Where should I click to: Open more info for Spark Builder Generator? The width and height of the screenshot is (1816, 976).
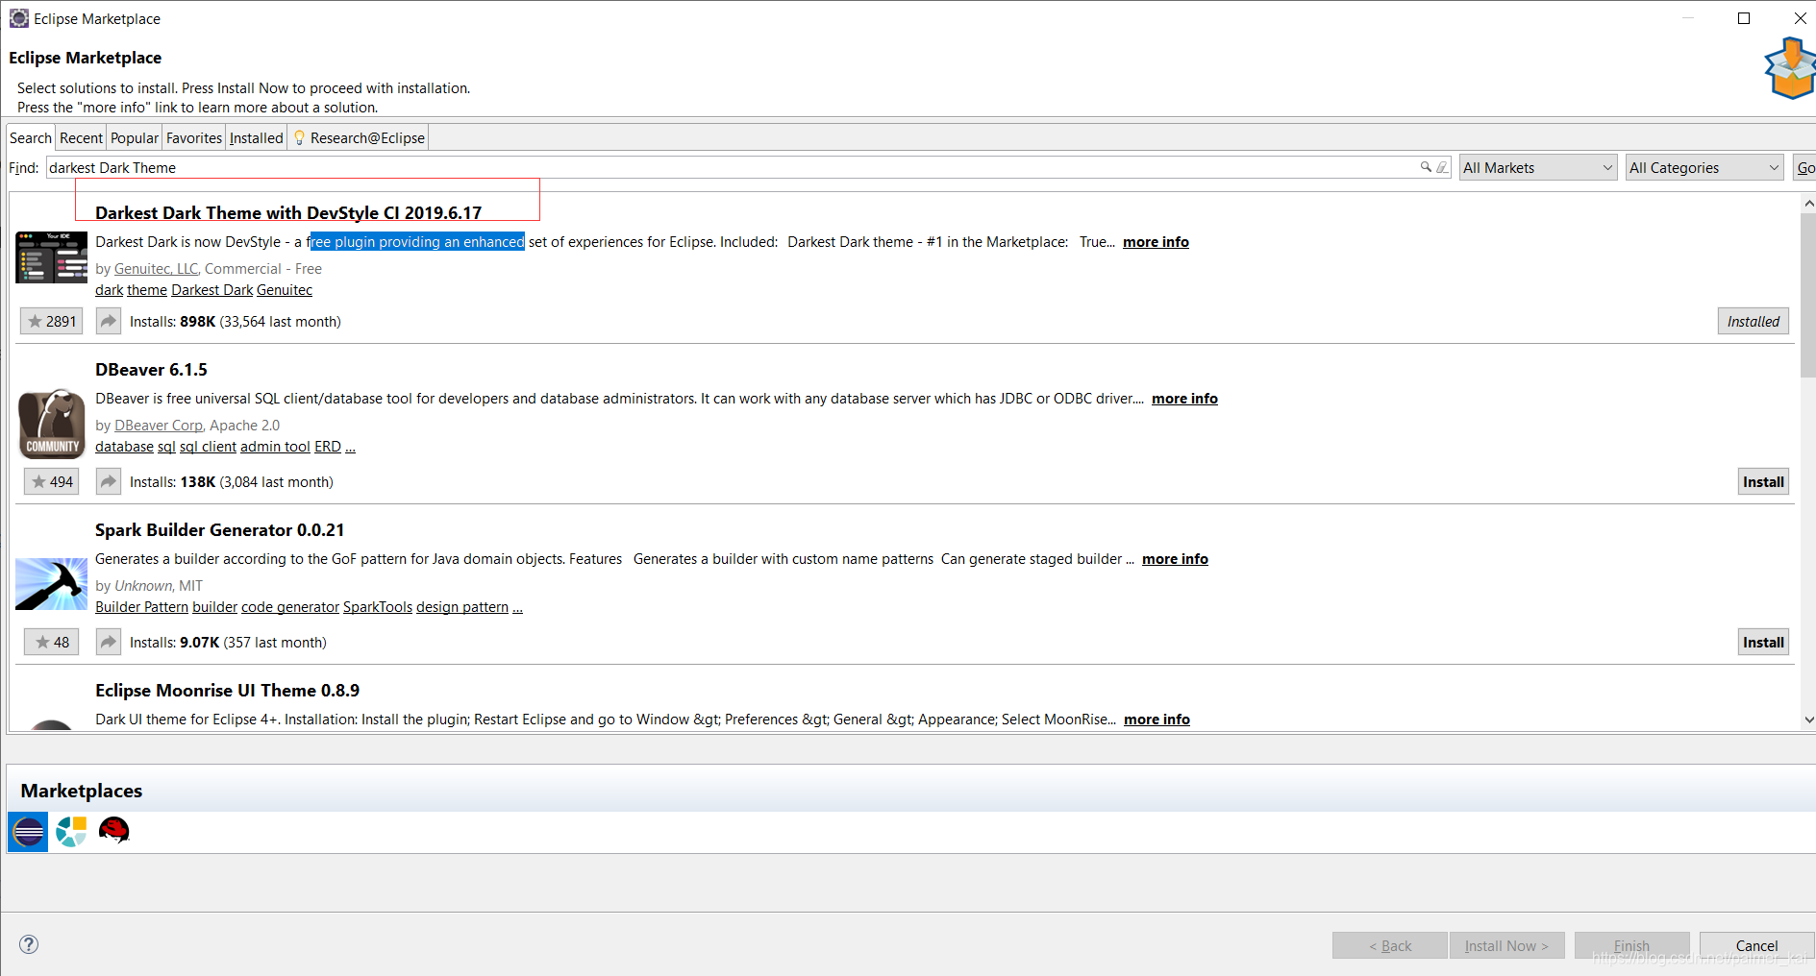[x=1175, y=559]
